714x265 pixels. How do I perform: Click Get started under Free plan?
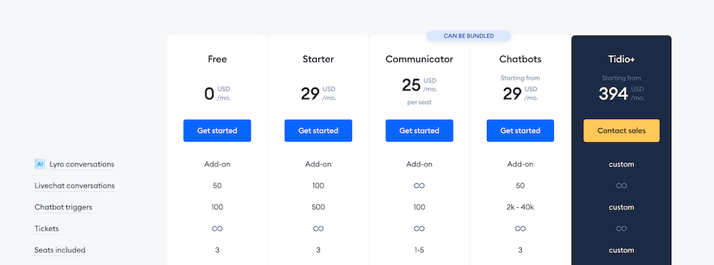click(217, 130)
